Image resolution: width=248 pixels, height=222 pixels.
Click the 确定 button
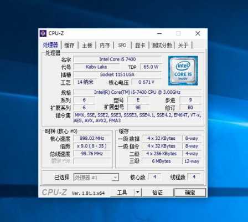tap(190, 193)
